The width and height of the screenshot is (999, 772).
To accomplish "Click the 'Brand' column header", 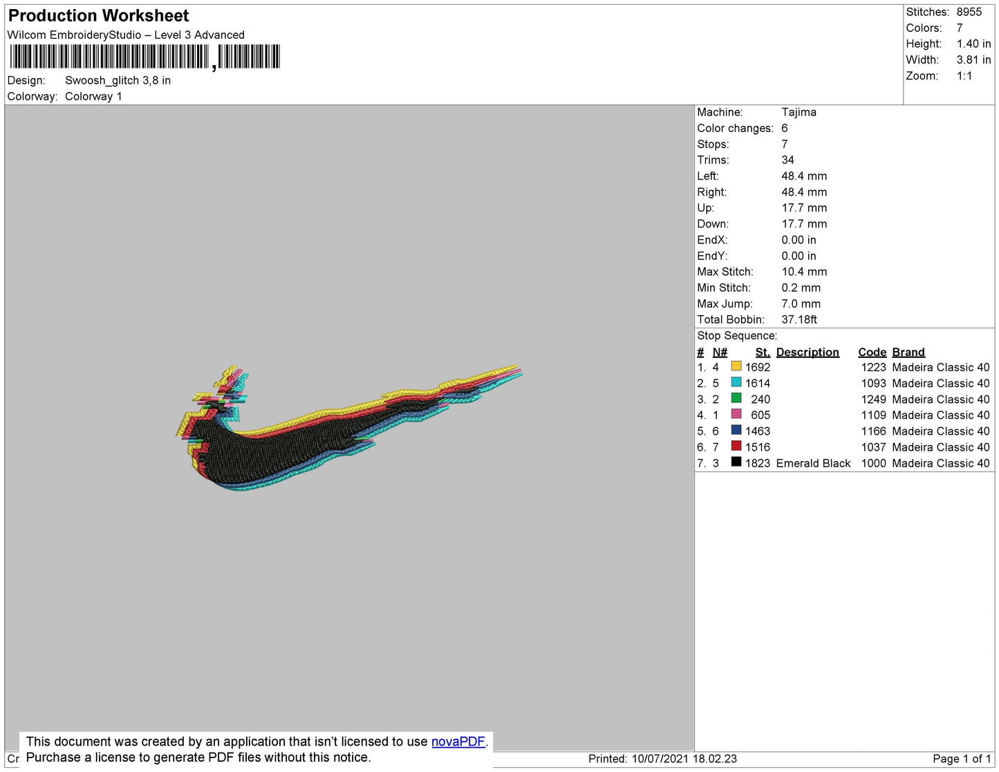I will pyautogui.click(x=908, y=352).
